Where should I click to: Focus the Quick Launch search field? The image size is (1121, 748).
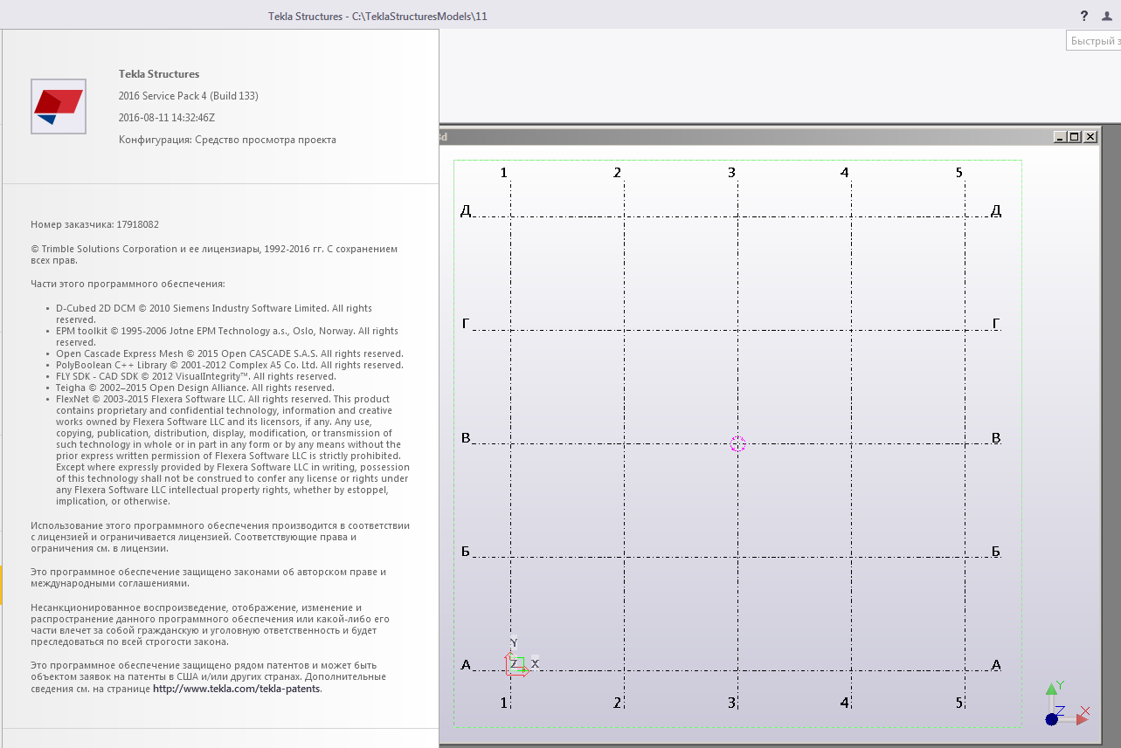pyautogui.click(x=1094, y=41)
